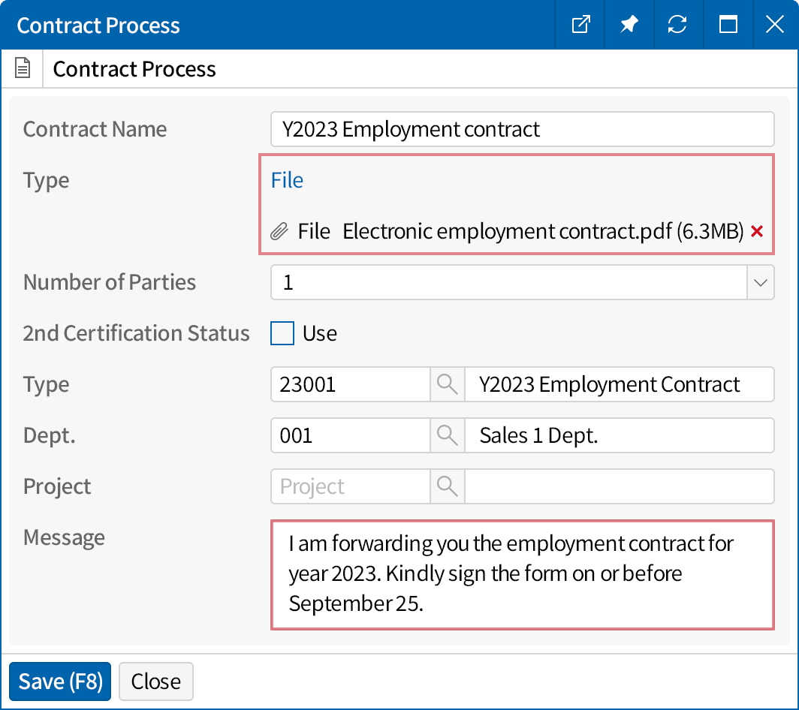This screenshot has height=710, width=799.
Task: Remove the attached PDF with red X
Action: point(757,231)
